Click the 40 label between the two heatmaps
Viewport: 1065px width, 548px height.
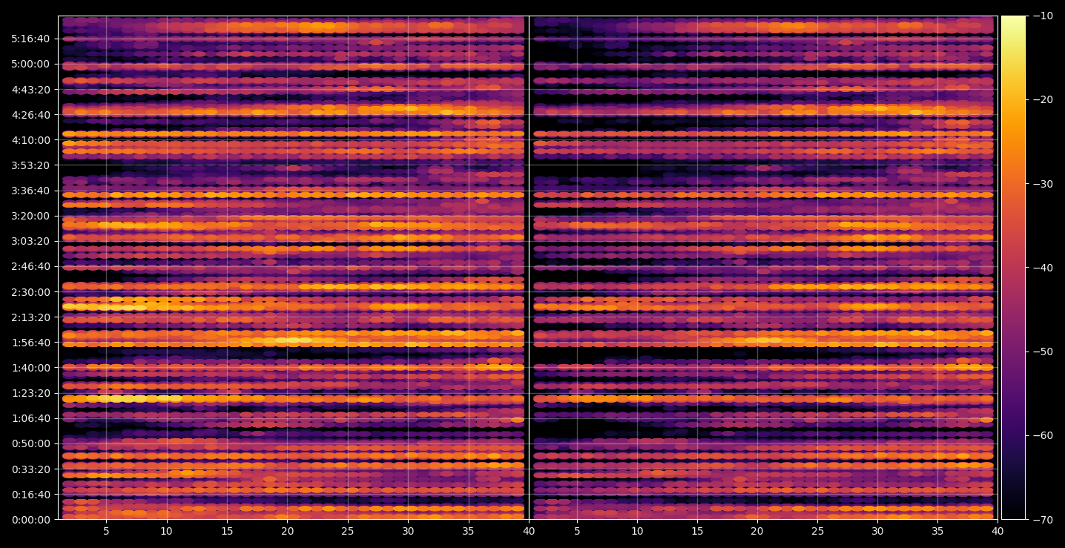[529, 532]
